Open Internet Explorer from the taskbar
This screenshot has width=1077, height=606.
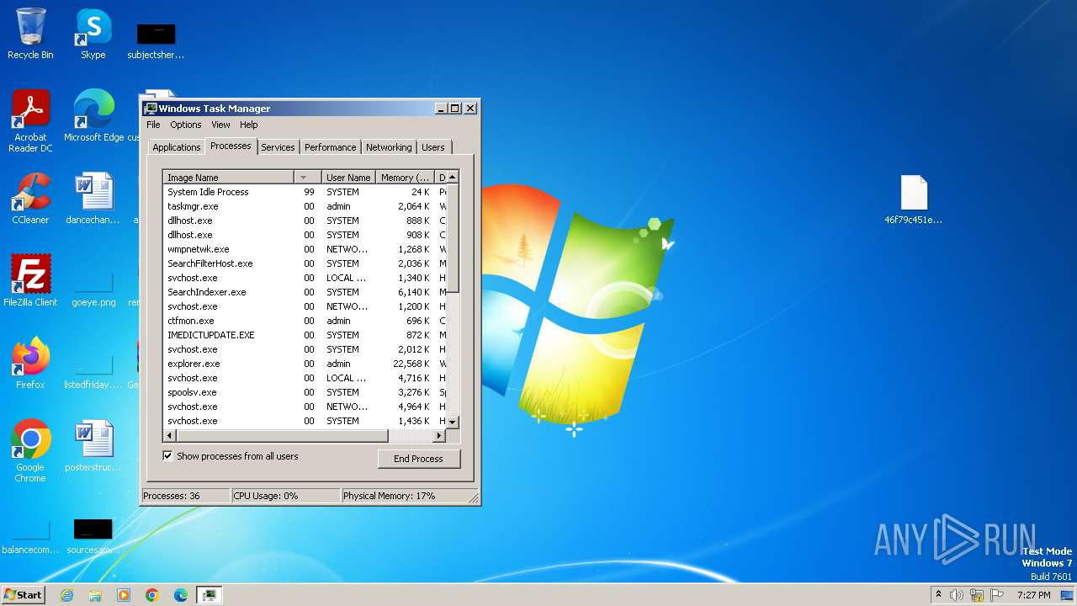tap(66, 595)
